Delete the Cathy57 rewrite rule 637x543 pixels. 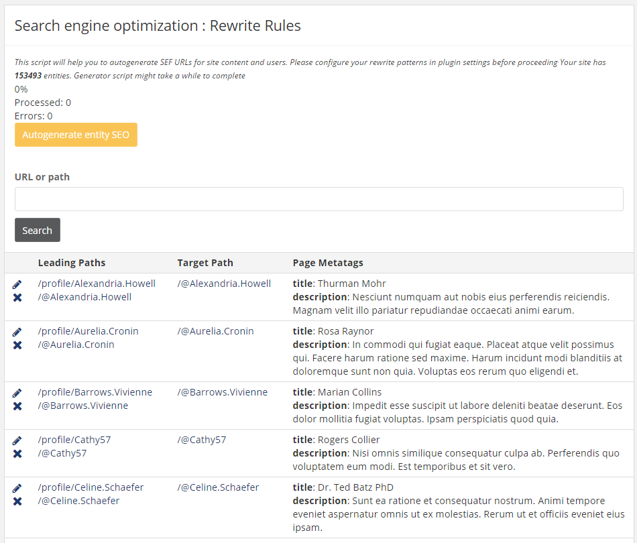pyautogui.click(x=17, y=454)
